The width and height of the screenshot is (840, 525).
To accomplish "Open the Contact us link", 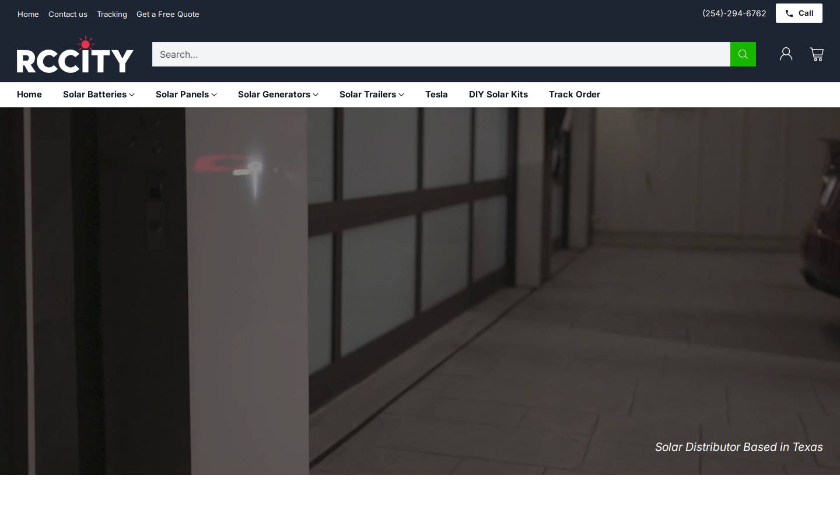I will (68, 14).
